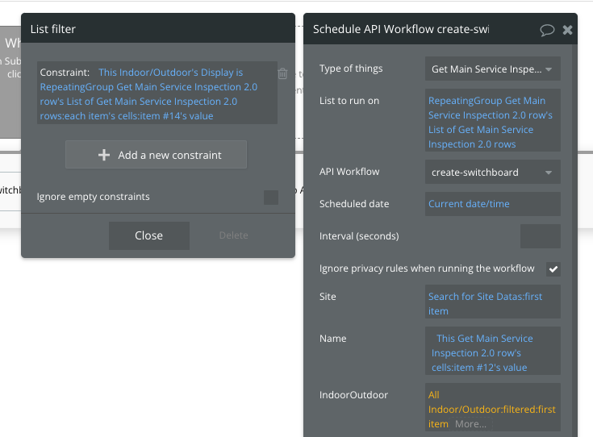The width and height of the screenshot is (593, 437).
Task: Select the IndoorOutdoor filtered expression
Action: tap(491, 409)
